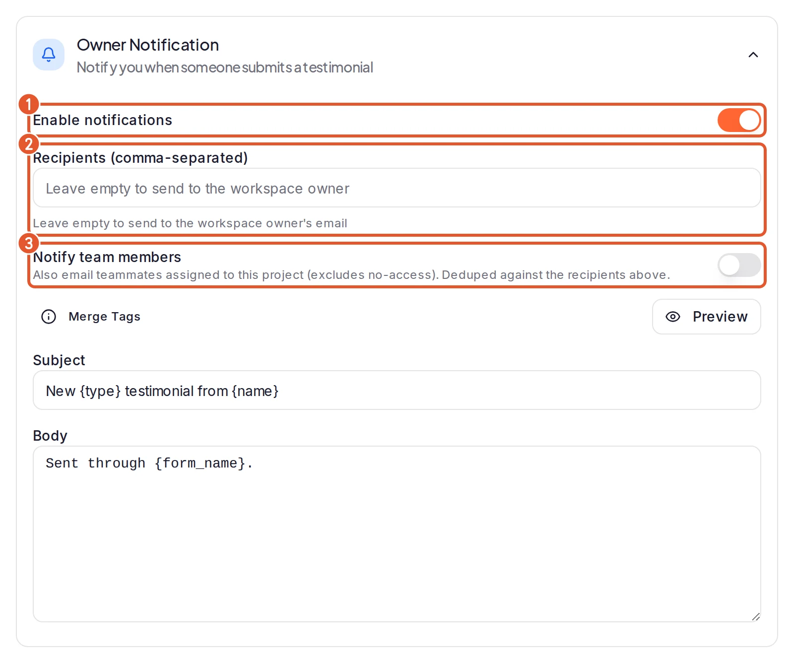Click 'Notify you when someone submits a testimonial' subtitle

pos(225,67)
